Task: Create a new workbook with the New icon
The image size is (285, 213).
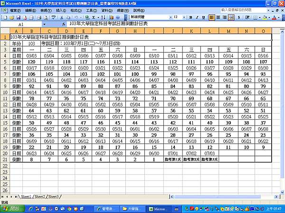Action: click(6, 18)
